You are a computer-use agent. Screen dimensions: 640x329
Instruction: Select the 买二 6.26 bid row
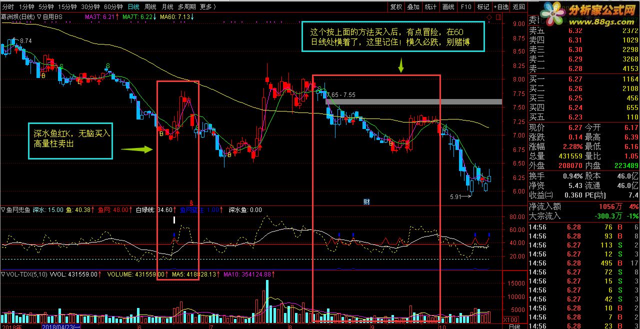click(583, 88)
